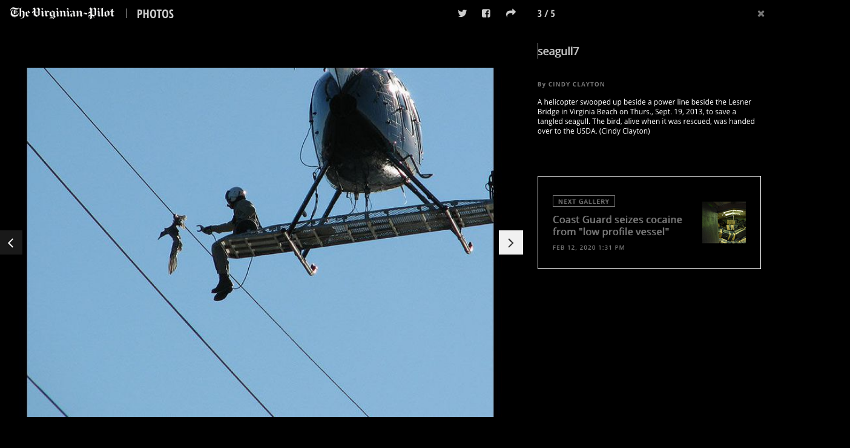This screenshot has width=850, height=448.
Task: Go to the previous photo
Action: point(11,242)
